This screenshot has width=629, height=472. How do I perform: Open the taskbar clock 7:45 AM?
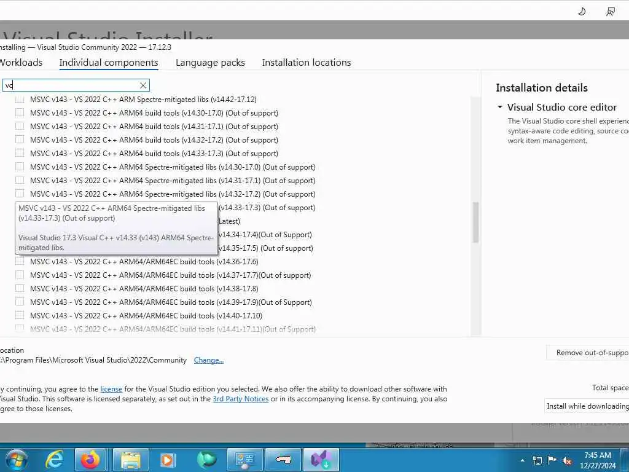point(597,460)
